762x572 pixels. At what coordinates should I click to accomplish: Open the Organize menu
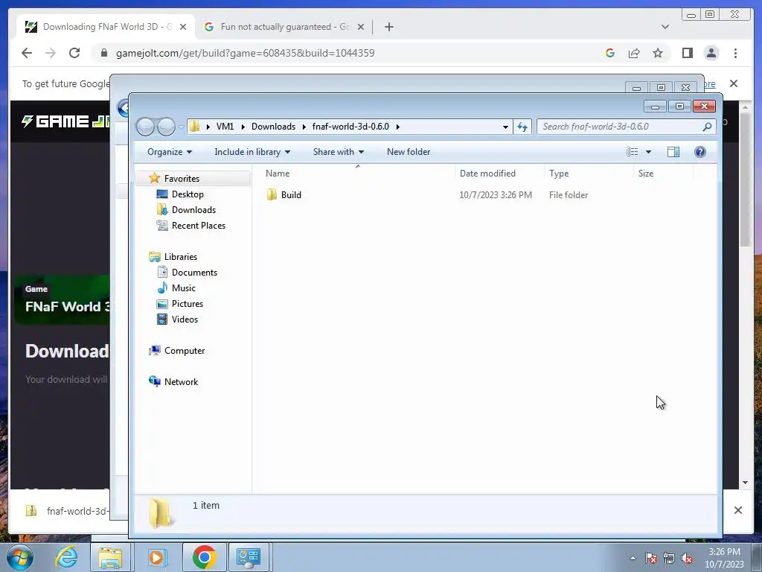[x=170, y=152]
